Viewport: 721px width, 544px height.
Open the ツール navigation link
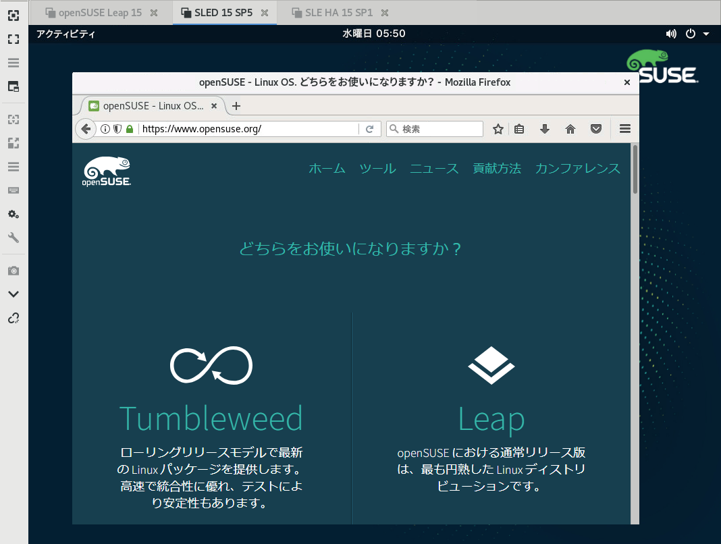(x=377, y=169)
